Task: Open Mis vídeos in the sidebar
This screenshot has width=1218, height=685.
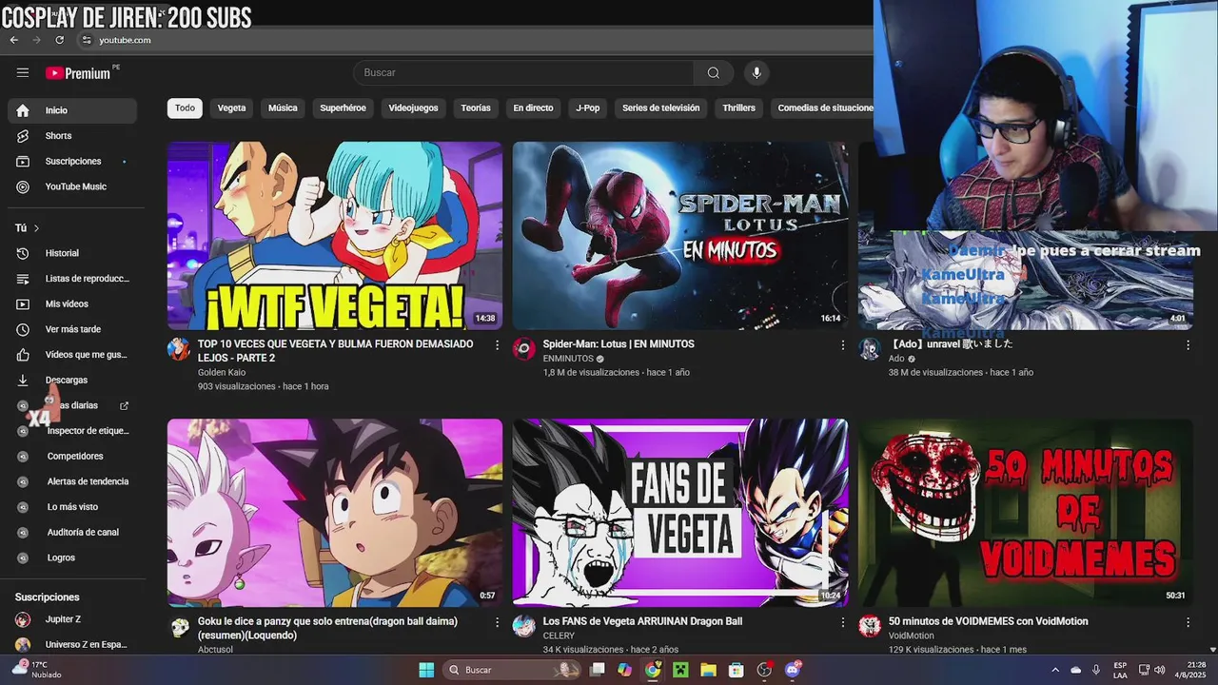Action: coord(72,303)
